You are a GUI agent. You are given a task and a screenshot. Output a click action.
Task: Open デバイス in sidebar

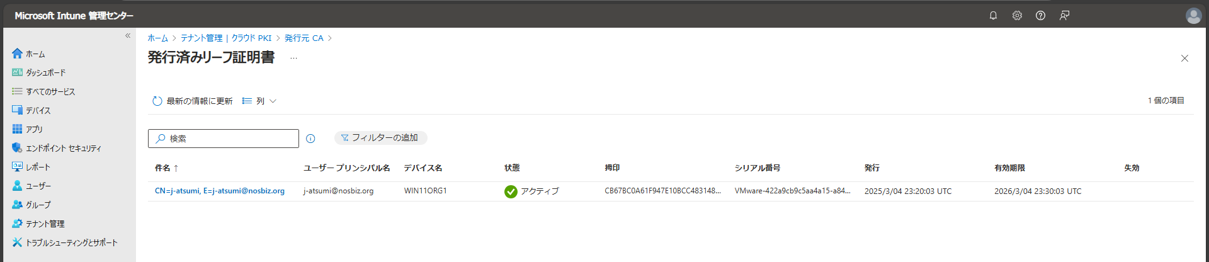tap(38, 111)
